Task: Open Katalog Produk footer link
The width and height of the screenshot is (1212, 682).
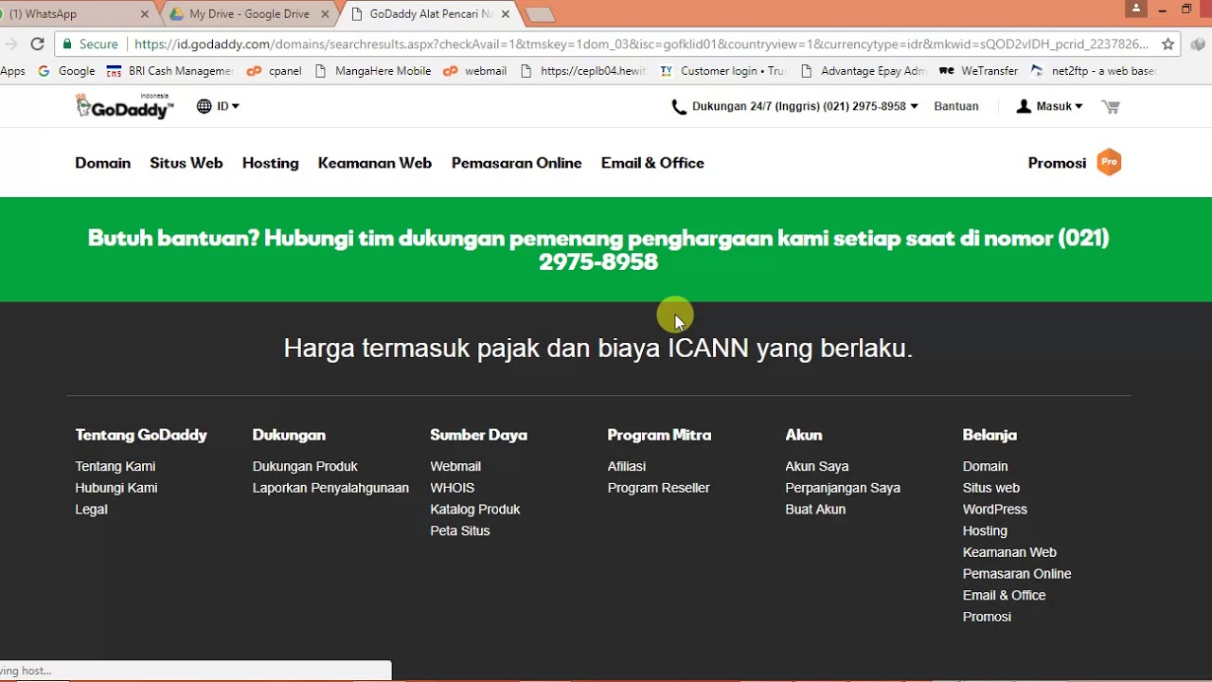Action: [x=475, y=510]
